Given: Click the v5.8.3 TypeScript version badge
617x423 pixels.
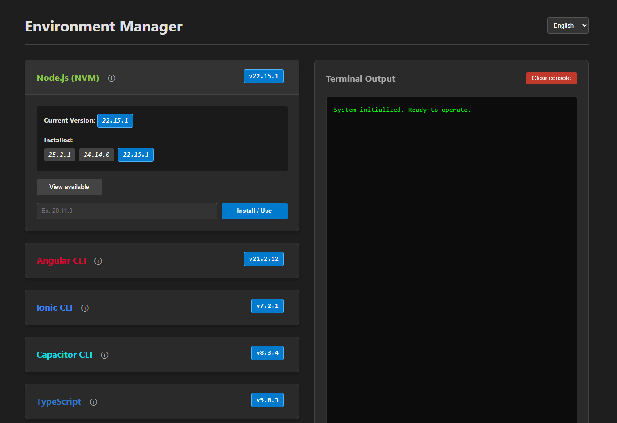Looking at the screenshot, I should (267, 400).
